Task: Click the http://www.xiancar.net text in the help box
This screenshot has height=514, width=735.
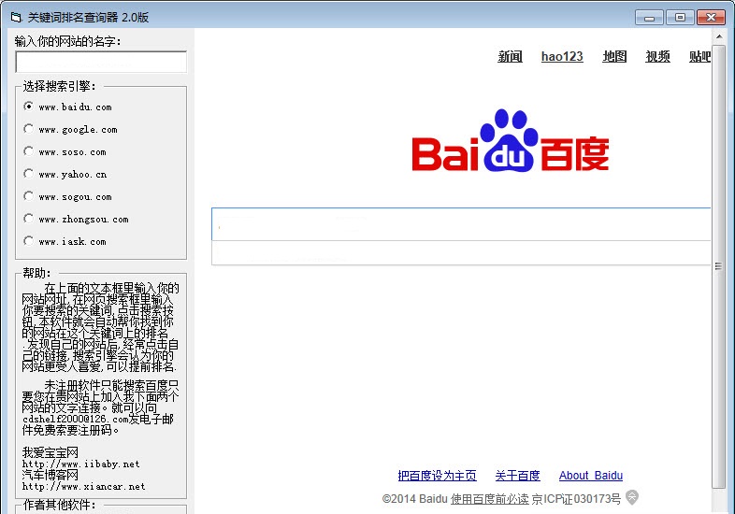Action: coord(84,486)
